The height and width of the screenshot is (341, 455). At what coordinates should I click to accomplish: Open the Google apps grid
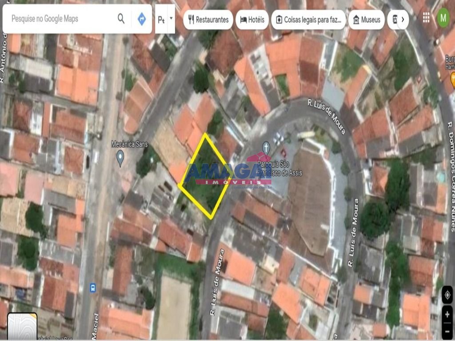(426, 18)
